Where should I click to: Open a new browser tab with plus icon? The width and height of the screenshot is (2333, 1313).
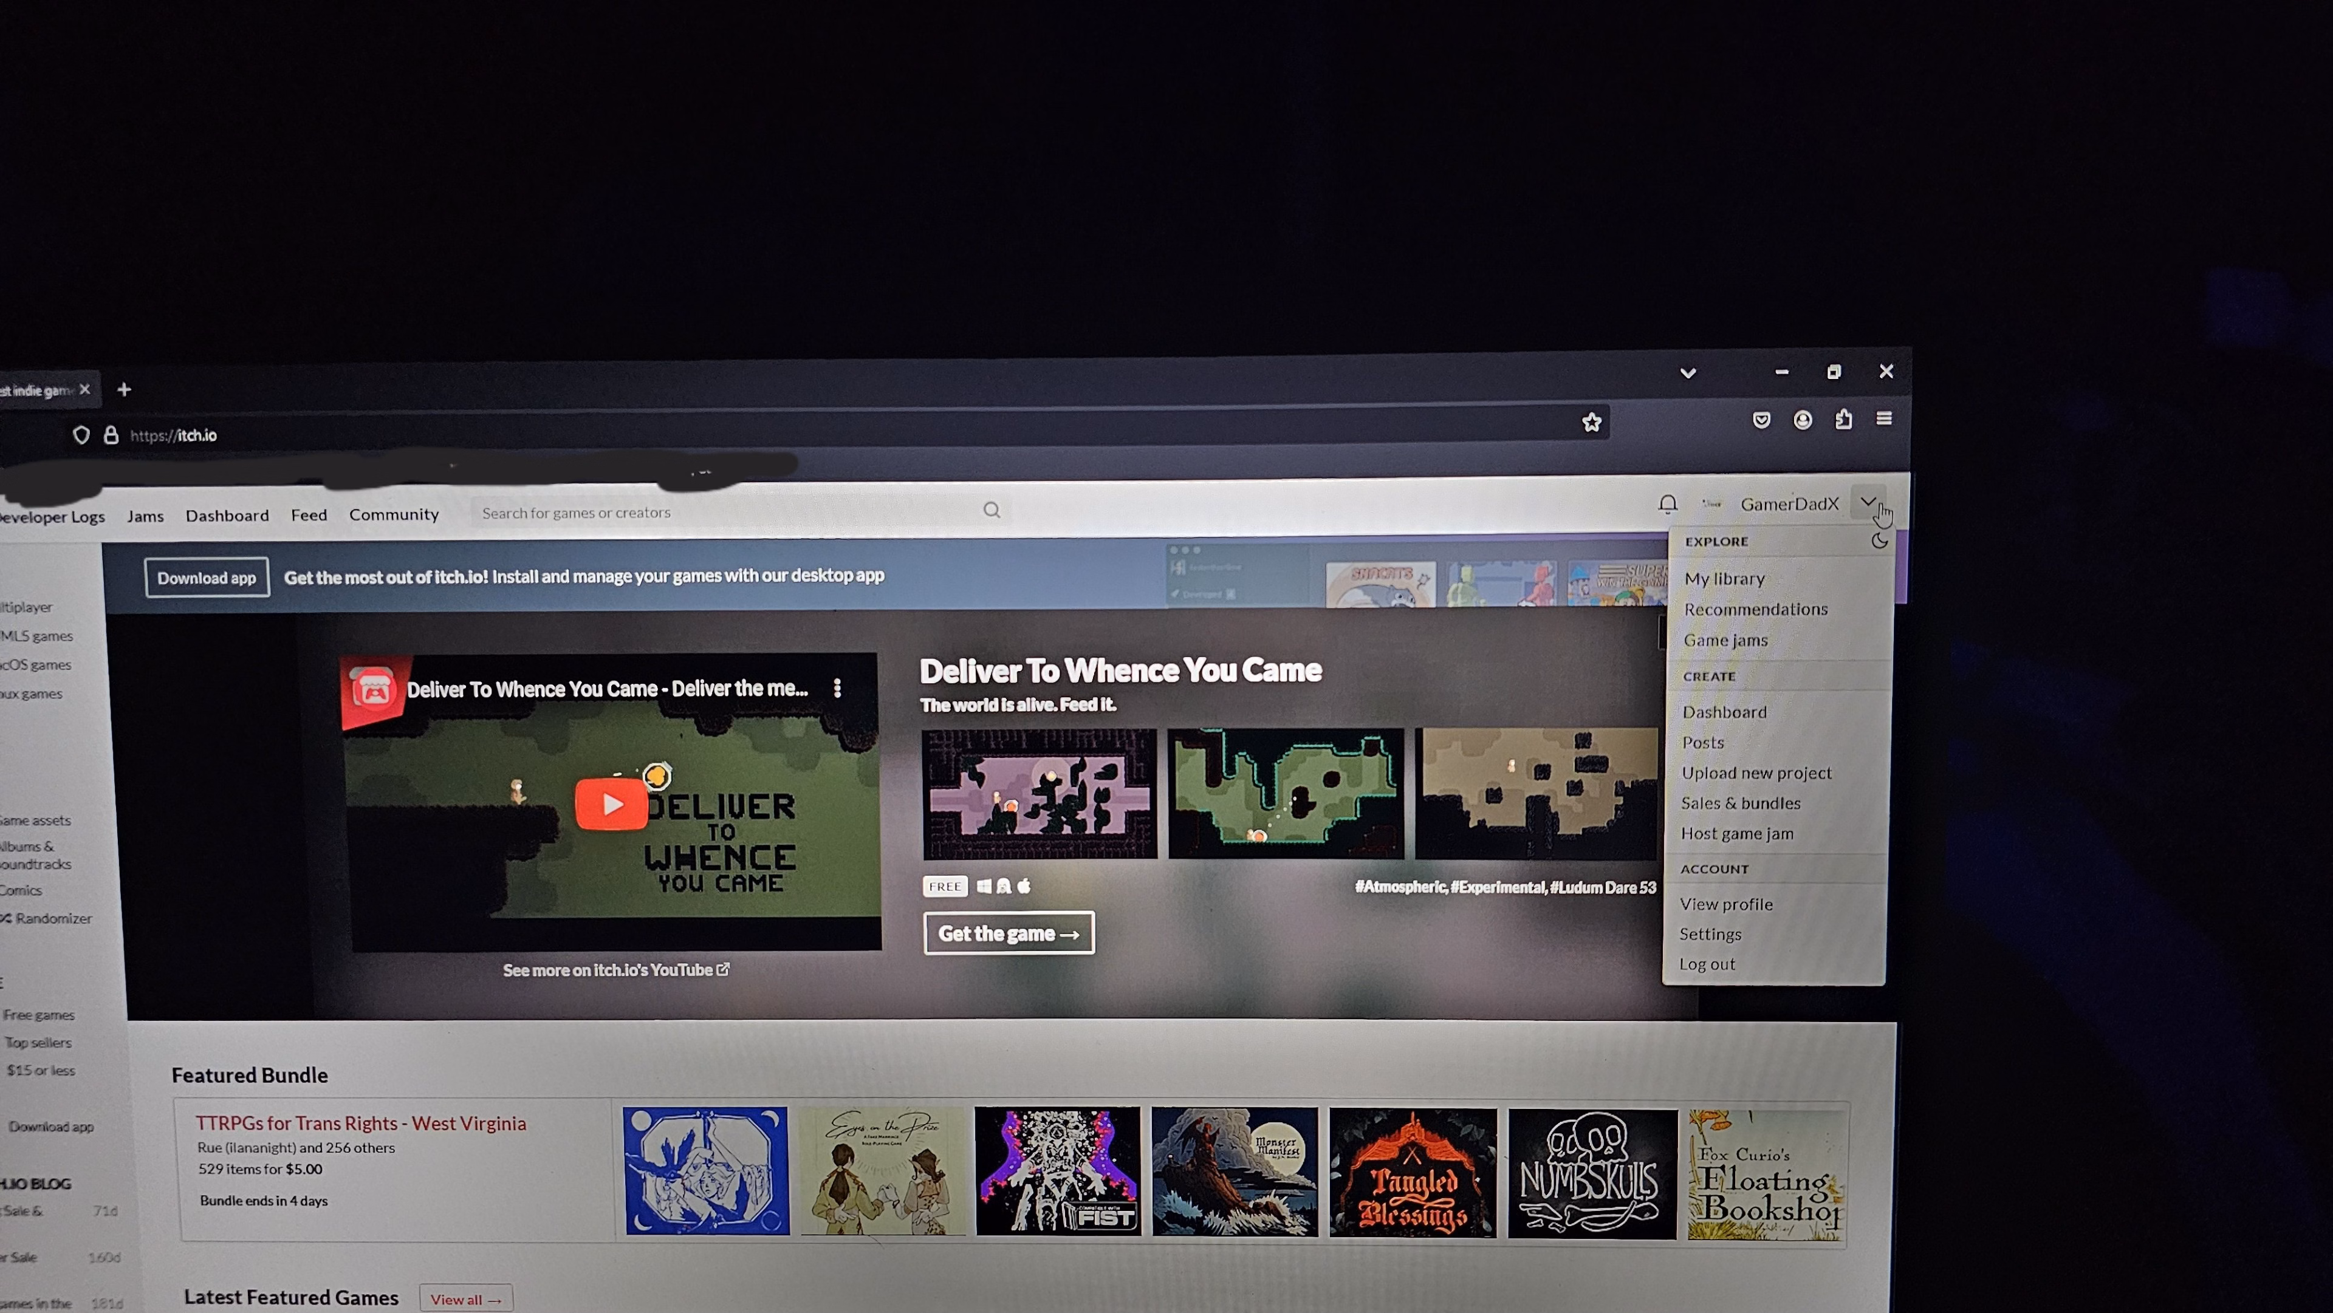[124, 389]
